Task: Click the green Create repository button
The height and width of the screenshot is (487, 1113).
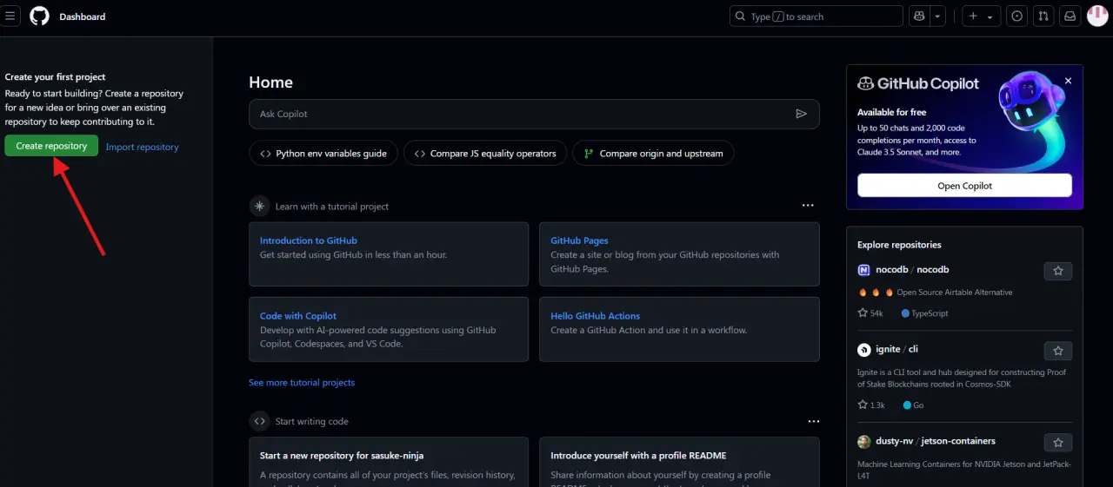Action: click(x=51, y=146)
